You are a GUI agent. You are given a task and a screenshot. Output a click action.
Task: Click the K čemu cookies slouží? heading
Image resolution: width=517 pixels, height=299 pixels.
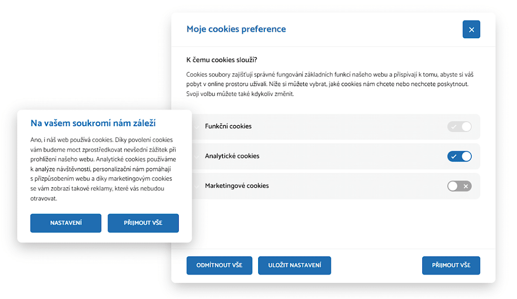222,59
